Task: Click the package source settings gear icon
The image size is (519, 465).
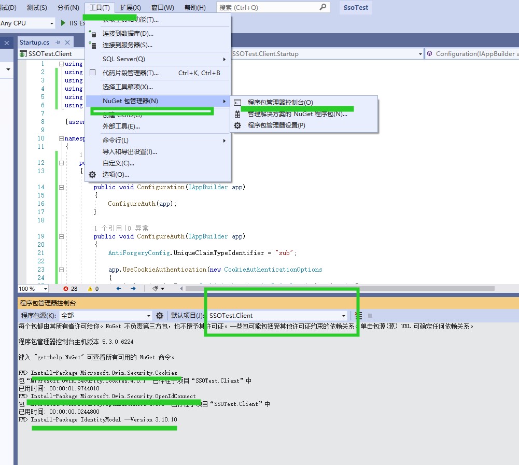Action: coord(160,316)
